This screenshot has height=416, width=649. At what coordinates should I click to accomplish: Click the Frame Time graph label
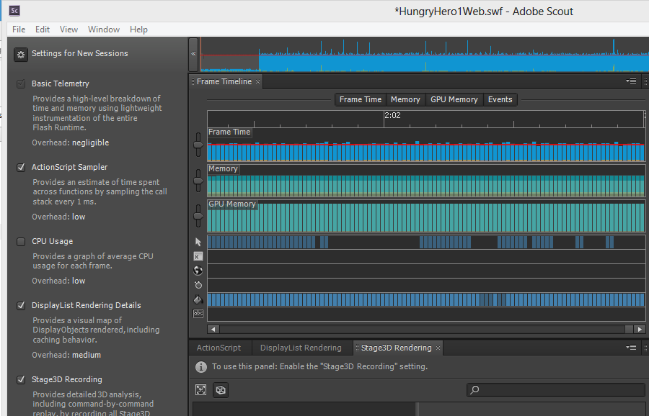(x=229, y=132)
